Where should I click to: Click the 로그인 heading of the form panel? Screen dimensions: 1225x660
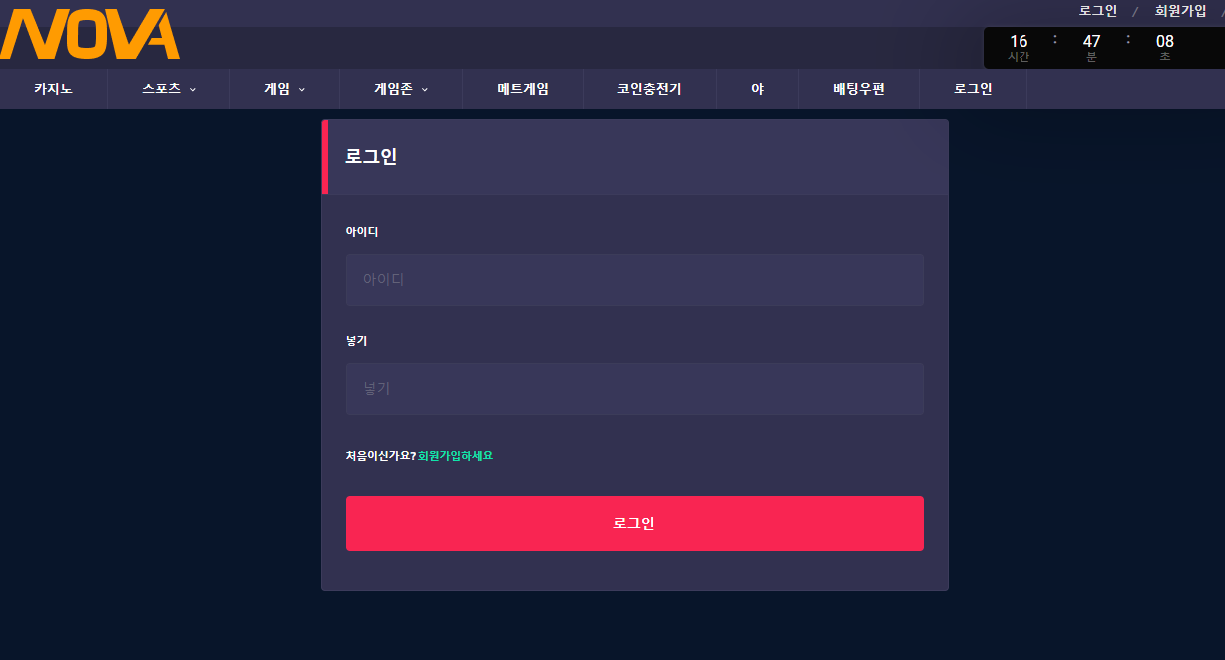click(371, 157)
